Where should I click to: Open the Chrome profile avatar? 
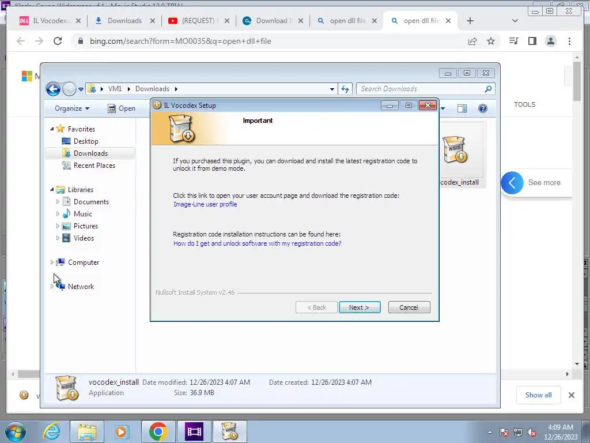coord(550,41)
